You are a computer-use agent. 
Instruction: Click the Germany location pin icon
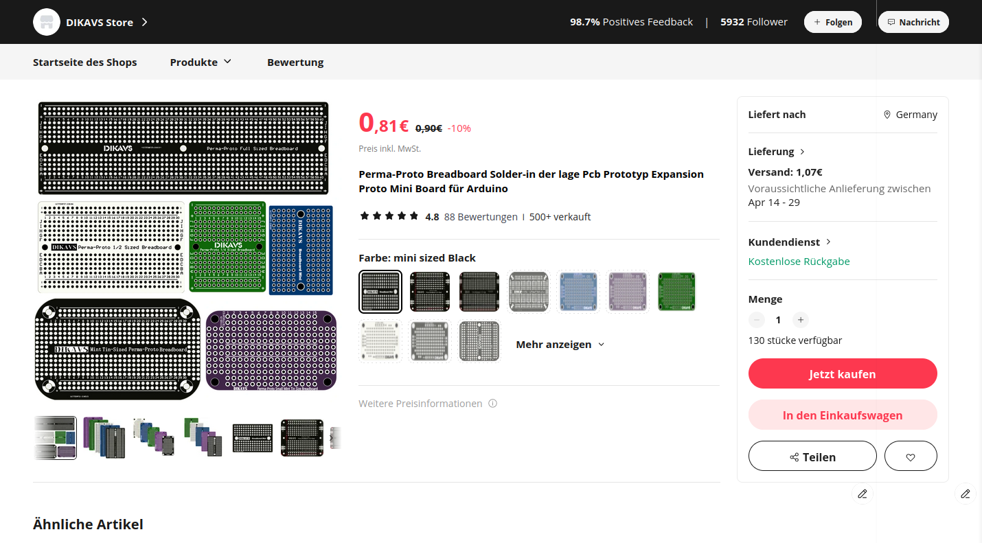pyautogui.click(x=887, y=115)
